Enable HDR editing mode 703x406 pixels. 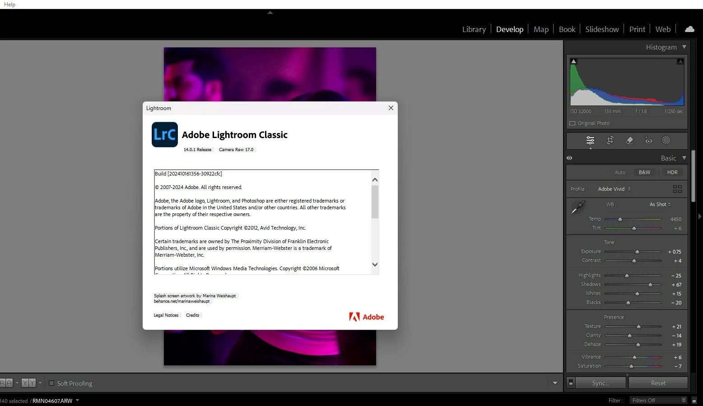[x=672, y=172]
